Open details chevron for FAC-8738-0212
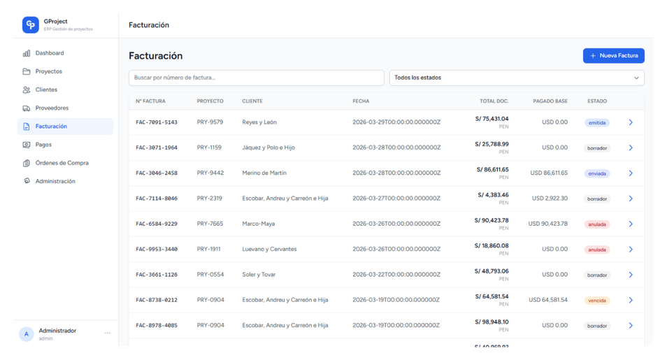Image resolution: width=667 pixels, height=360 pixels. tap(630, 300)
